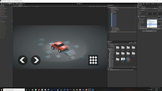
Task: Open the Transform component settings menu icon
Action: (x=161, y=10)
